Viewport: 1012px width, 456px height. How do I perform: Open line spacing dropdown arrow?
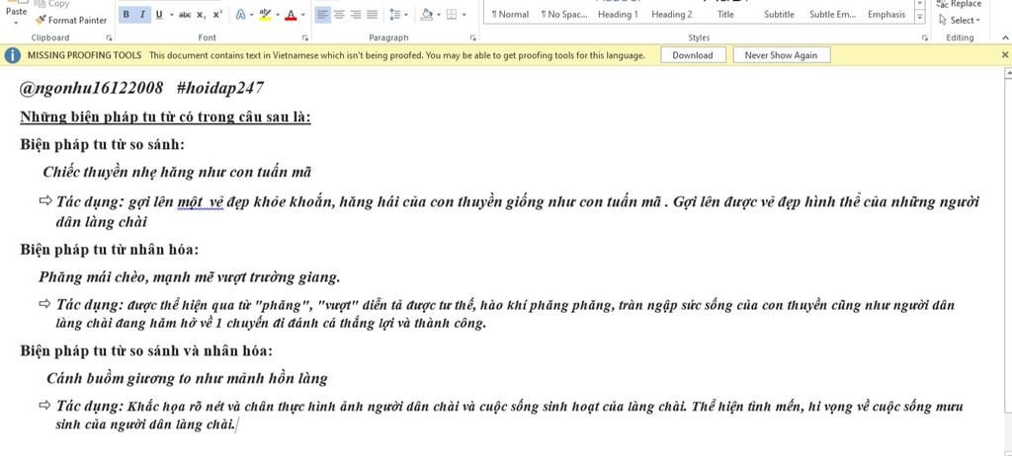pos(406,14)
